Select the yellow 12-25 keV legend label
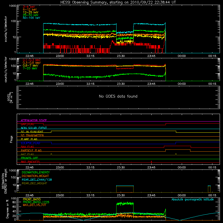The height and width of the screenshot is (223, 223). [x=31, y=12]
